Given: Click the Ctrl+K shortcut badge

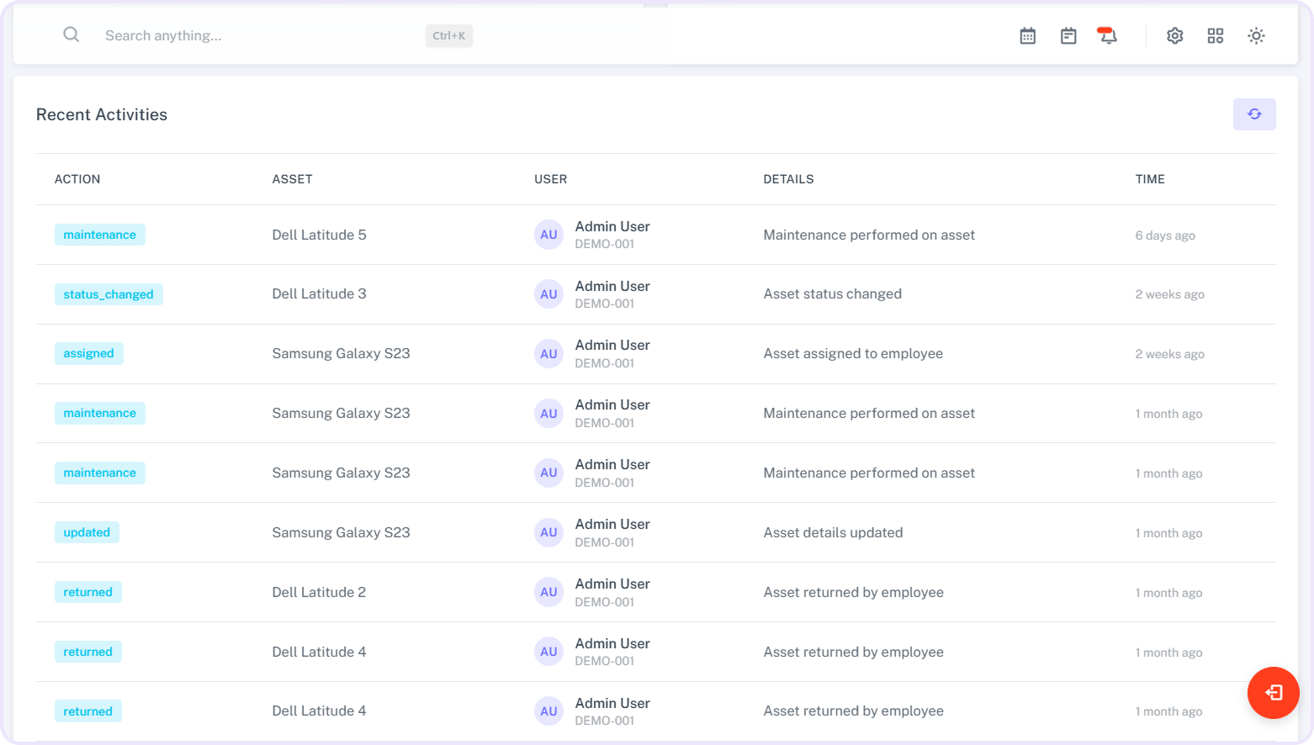Looking at the screenshot, I should pos(448,35).
